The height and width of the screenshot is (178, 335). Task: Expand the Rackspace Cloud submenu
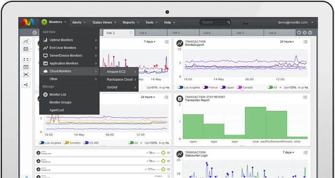(x=119, y=79)
